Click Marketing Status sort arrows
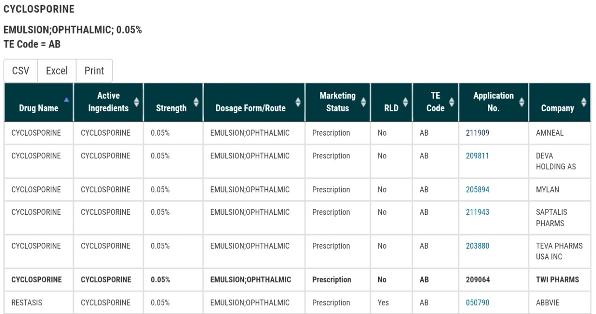Screen dimensions: 596x314 (363, 102)
